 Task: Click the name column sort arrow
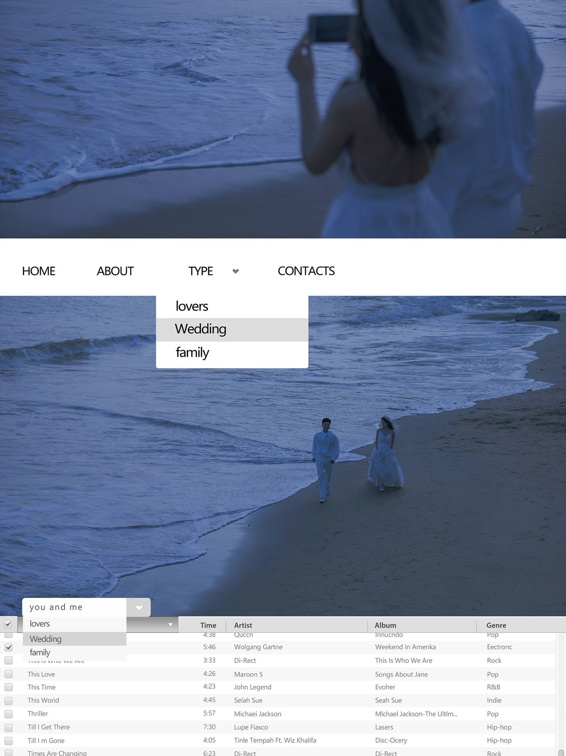coord(170,625)
